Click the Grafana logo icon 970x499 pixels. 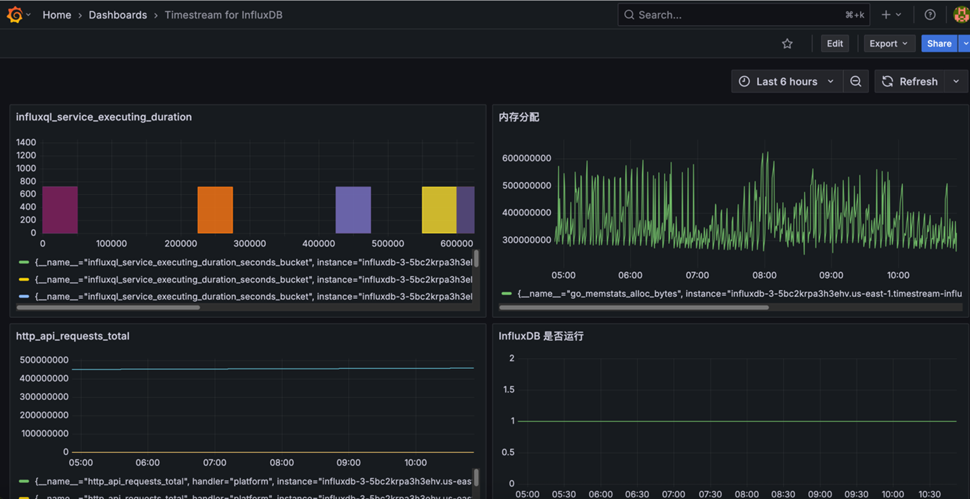(x=14, y=14)
